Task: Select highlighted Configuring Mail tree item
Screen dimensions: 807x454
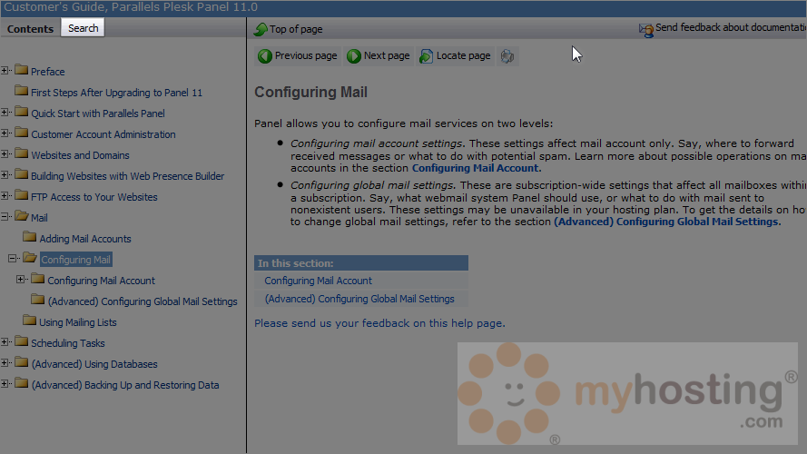Action: click(x=75, y=260)
